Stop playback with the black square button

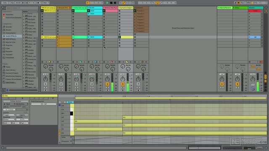111,3
